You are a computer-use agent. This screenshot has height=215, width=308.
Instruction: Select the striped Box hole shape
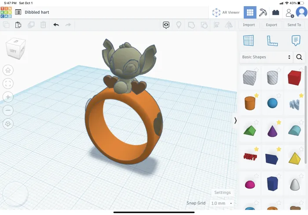(x=249, y=77)
